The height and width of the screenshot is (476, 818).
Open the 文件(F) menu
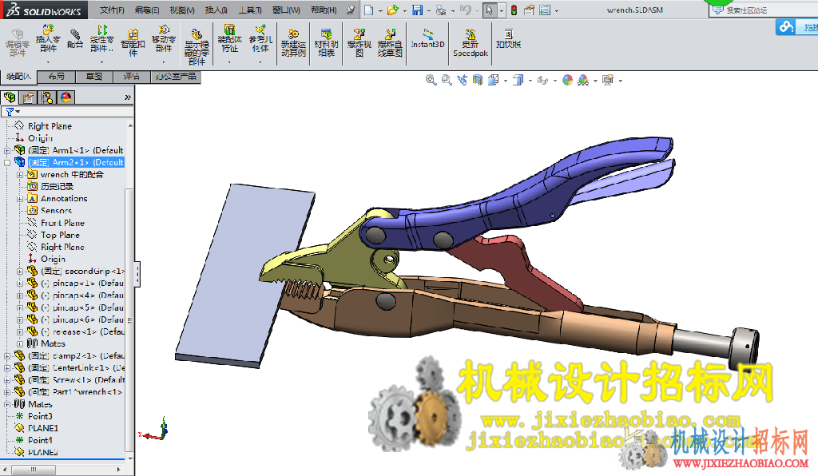coord(112,10)
